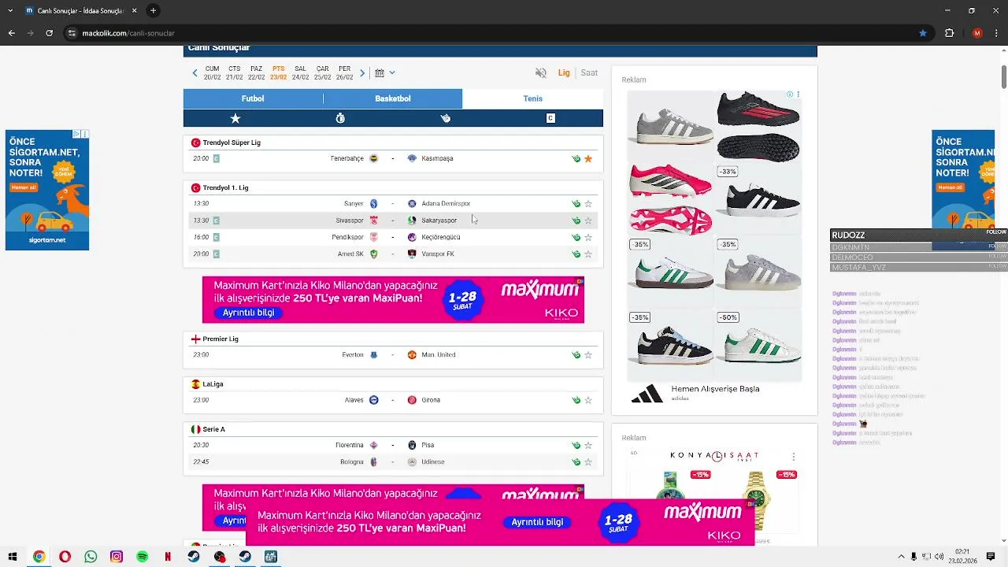Follow RUDOZZ in the overlay list
This screenshot has width=1008, height=567.
click(996, 232)
